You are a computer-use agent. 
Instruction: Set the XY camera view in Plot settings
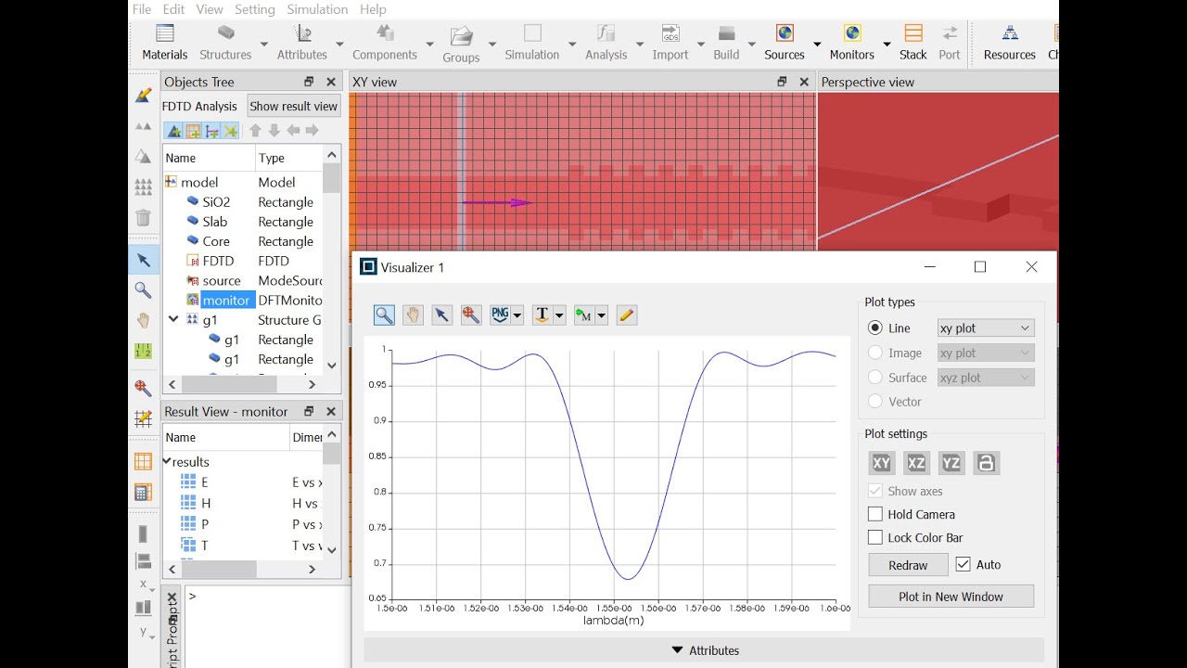(882, 463)
